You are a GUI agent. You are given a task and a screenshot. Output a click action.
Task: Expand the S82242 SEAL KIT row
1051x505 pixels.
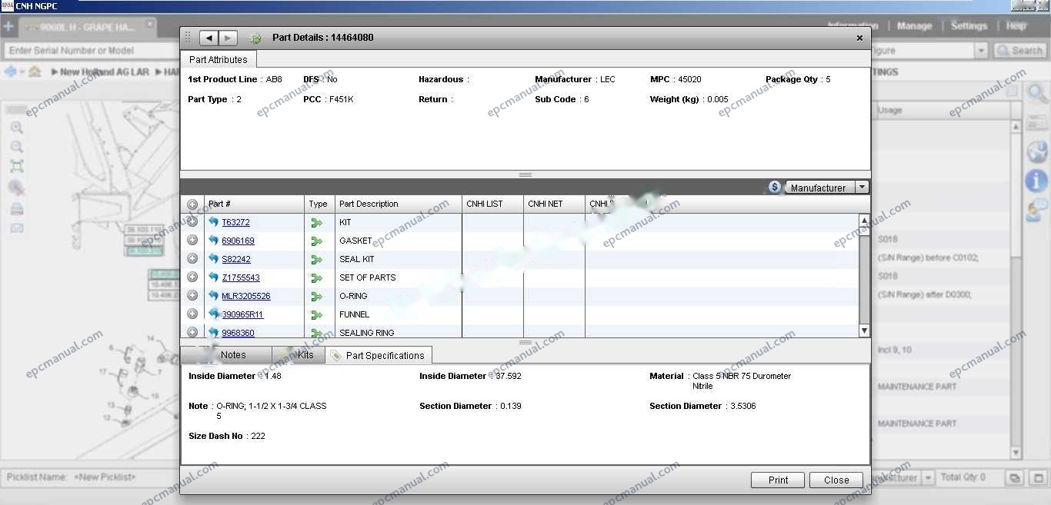(192, 258)
